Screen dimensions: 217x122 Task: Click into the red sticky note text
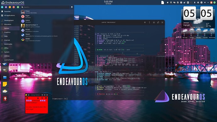(x=36, y=106)
